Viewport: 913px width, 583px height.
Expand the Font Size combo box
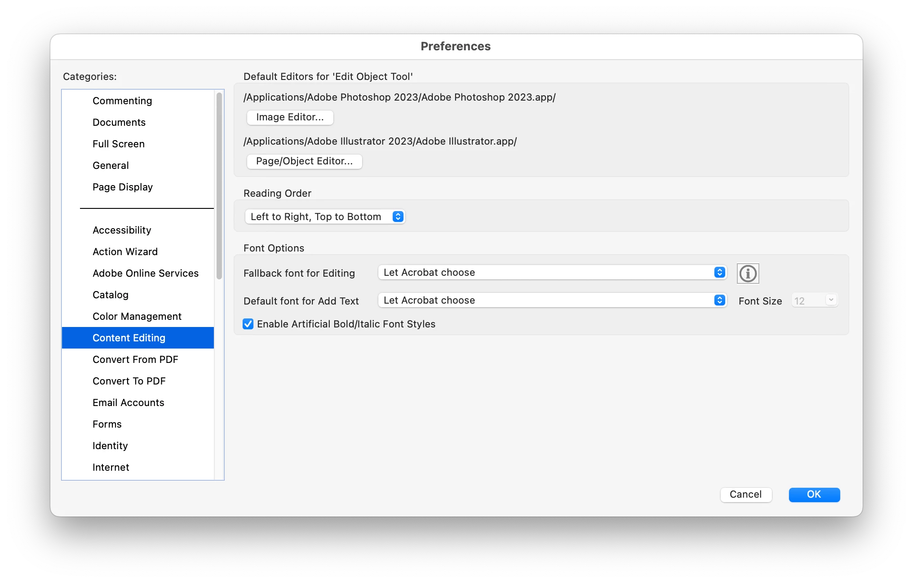(831, 300)
